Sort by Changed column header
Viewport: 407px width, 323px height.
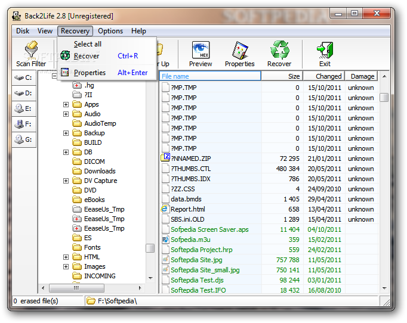click(324, 76)
